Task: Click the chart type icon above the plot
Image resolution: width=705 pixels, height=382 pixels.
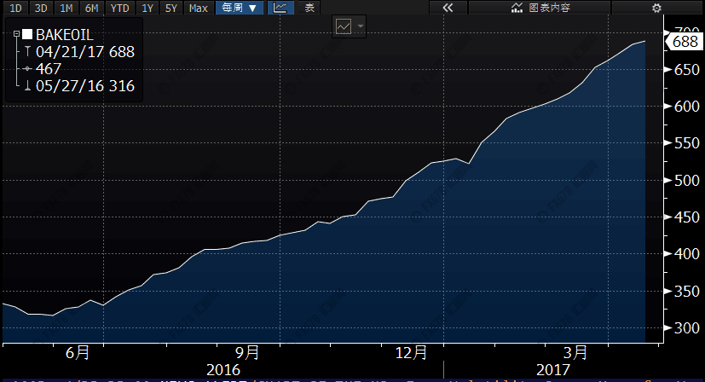Action: (x=343, y=26)
